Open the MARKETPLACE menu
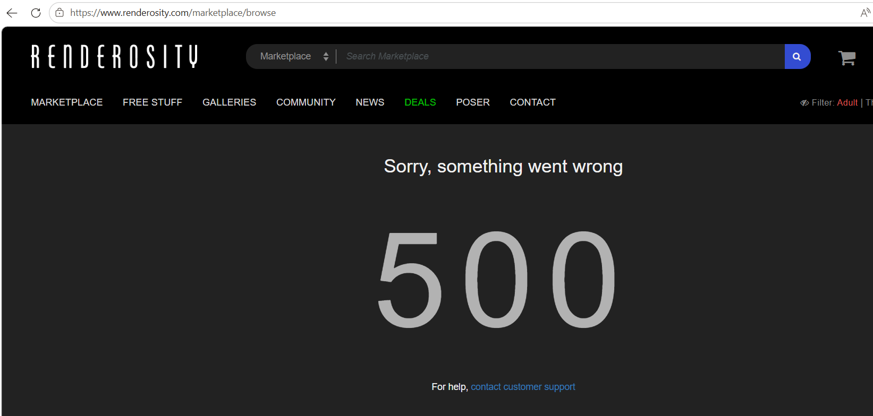The image size is (873, 416). click(67, 102)
